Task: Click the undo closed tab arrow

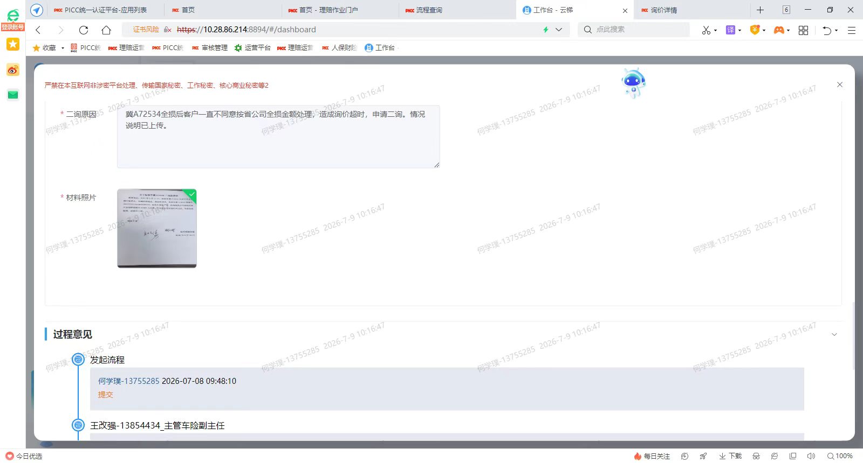Action: tap(827, 30)
